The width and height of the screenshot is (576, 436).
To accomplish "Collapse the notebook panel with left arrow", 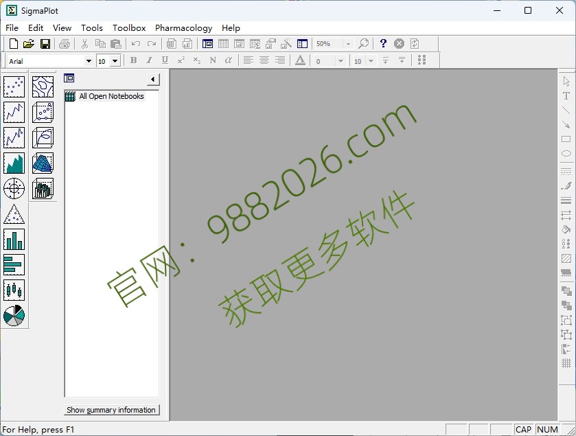I will [x=153, y=80].
